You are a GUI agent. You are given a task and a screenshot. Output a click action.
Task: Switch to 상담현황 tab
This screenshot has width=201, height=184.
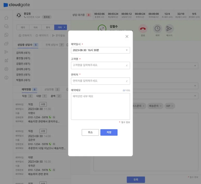click(x=52, y=90)
